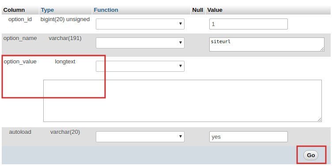332x166 pixels.
Task: Expand the autoload row's Function dropdown
Action: click(140, 136)
